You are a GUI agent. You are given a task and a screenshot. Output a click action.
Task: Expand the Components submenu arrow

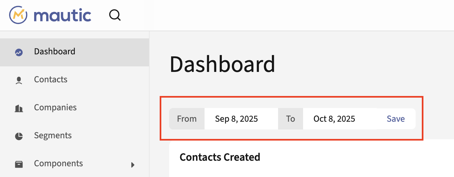coord(133,165)
